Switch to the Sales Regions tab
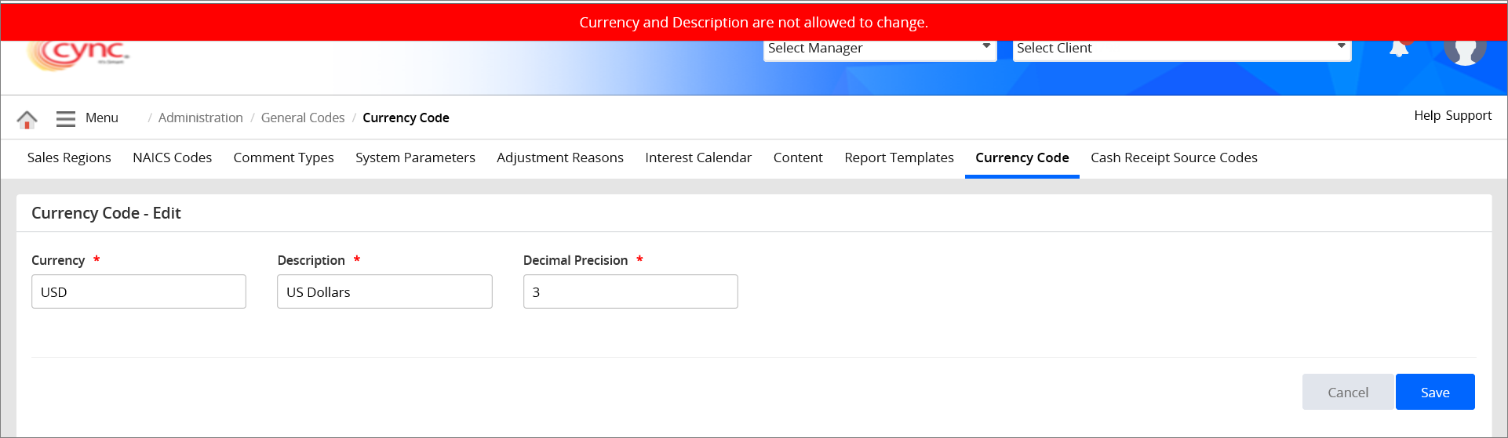The width and height of the screenshot is (1508, 438). point(69,157)
